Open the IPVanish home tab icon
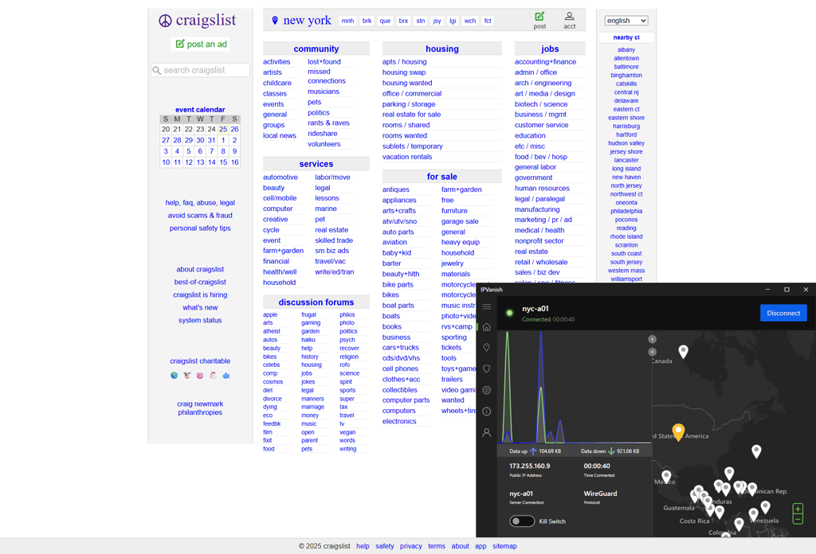 tap(487, 327)
